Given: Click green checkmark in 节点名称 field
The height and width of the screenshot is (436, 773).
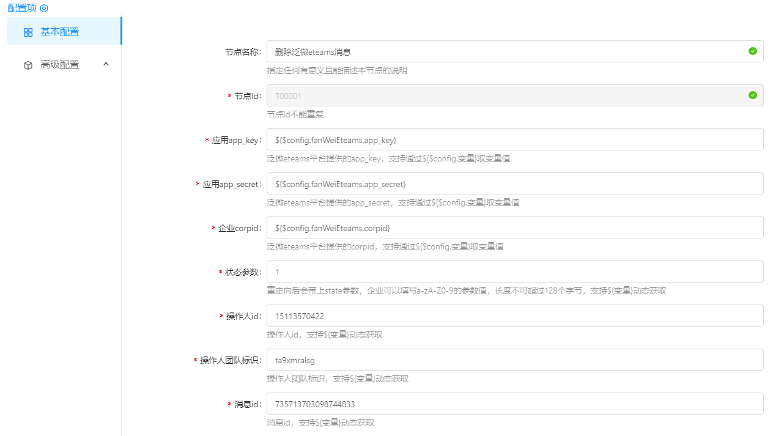Looking at the screenshot, I should [x=752, y=51].
